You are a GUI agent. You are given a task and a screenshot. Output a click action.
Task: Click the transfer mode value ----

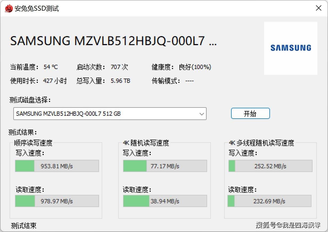(x=190, y=81)
